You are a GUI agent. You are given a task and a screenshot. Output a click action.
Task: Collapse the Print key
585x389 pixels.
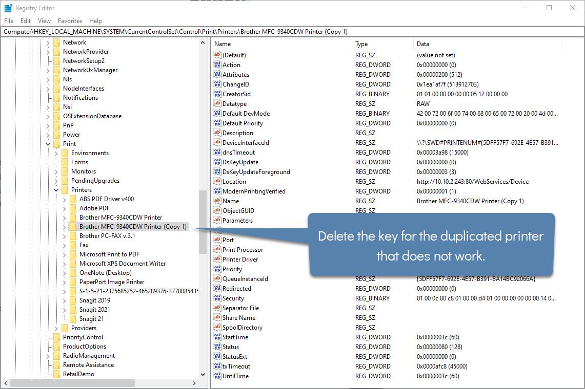pos(48,144)
